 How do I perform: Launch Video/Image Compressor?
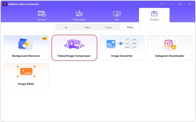(x=74, y=48)
